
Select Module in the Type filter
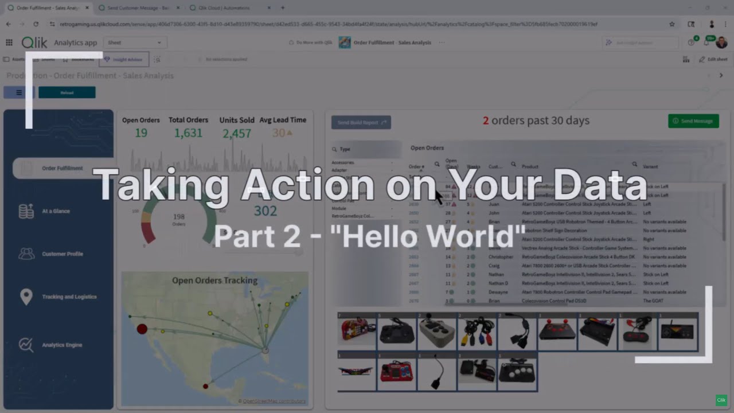339,208
